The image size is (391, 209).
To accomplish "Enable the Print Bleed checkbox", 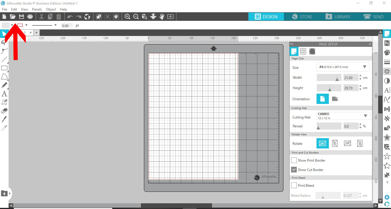I will 294,185.
